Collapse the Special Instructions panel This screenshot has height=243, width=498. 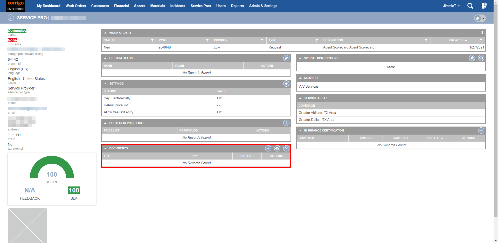point(300,58)
